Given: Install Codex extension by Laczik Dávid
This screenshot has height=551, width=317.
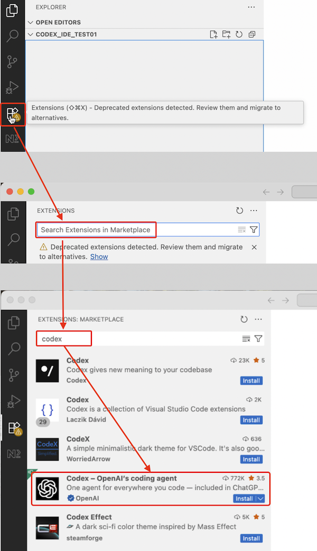Looking at the screenshot, I should click(x=251, y=421).
